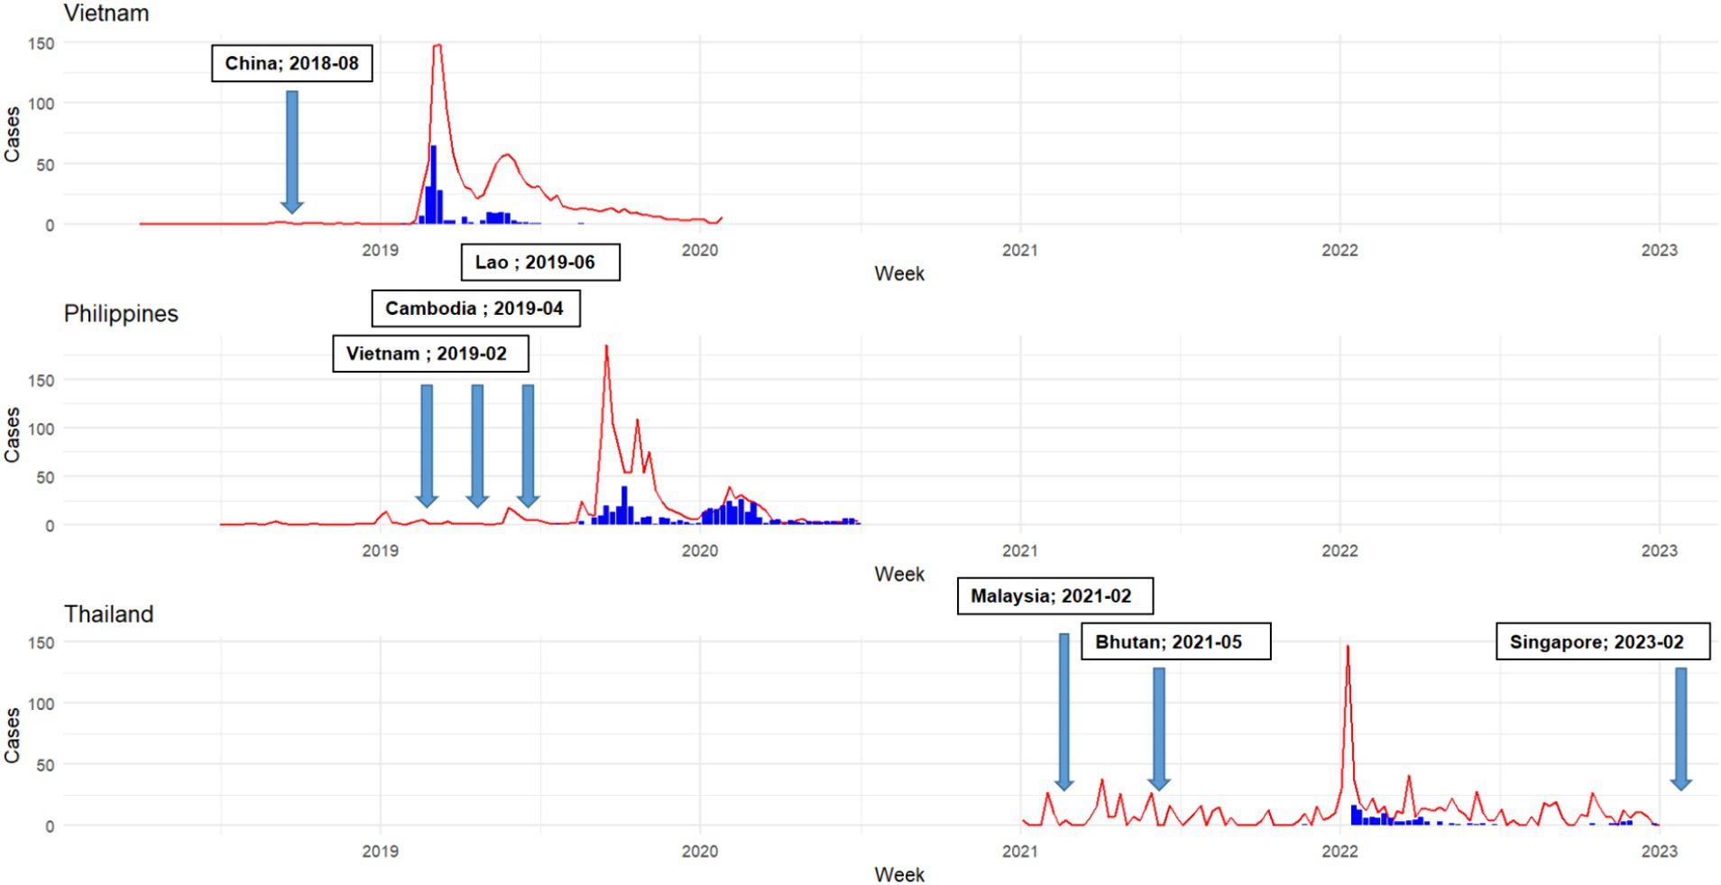This screenshot has width=1721, height=885.
Task: Click the 2021 tick label on Philippines chart
Action: click(1020, 550)
